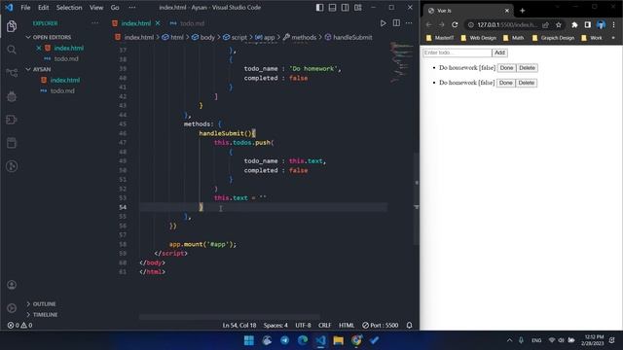Open the Explorer view in activity bar
Image resolution: width=623 pixels, height=350 pixels.
[12, 26]
